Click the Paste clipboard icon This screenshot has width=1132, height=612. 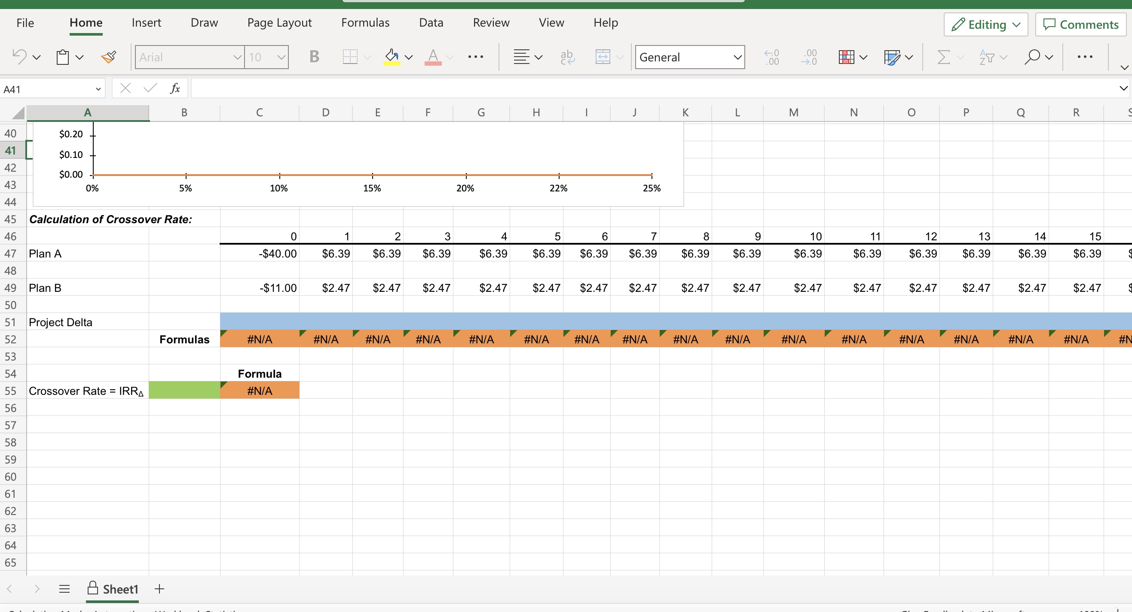tap(63, 57)
